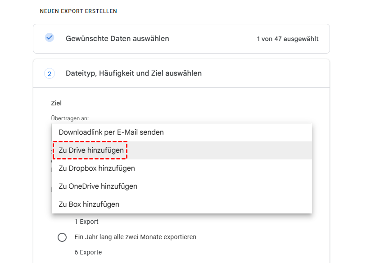Select 'Zu OneDrive hinzufügen' option
Screen dimensions: 366x263
[x=98, y=186]
